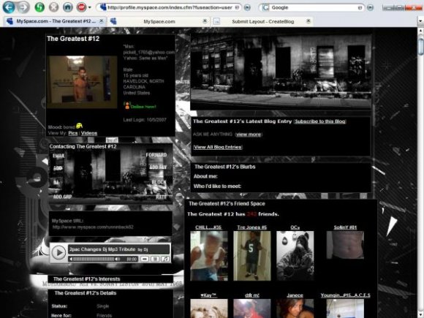The image size is (424, 318).
Task: Close the 'The Greatest #12' tab
Action: pyautogui.click(x=102, y=20)
